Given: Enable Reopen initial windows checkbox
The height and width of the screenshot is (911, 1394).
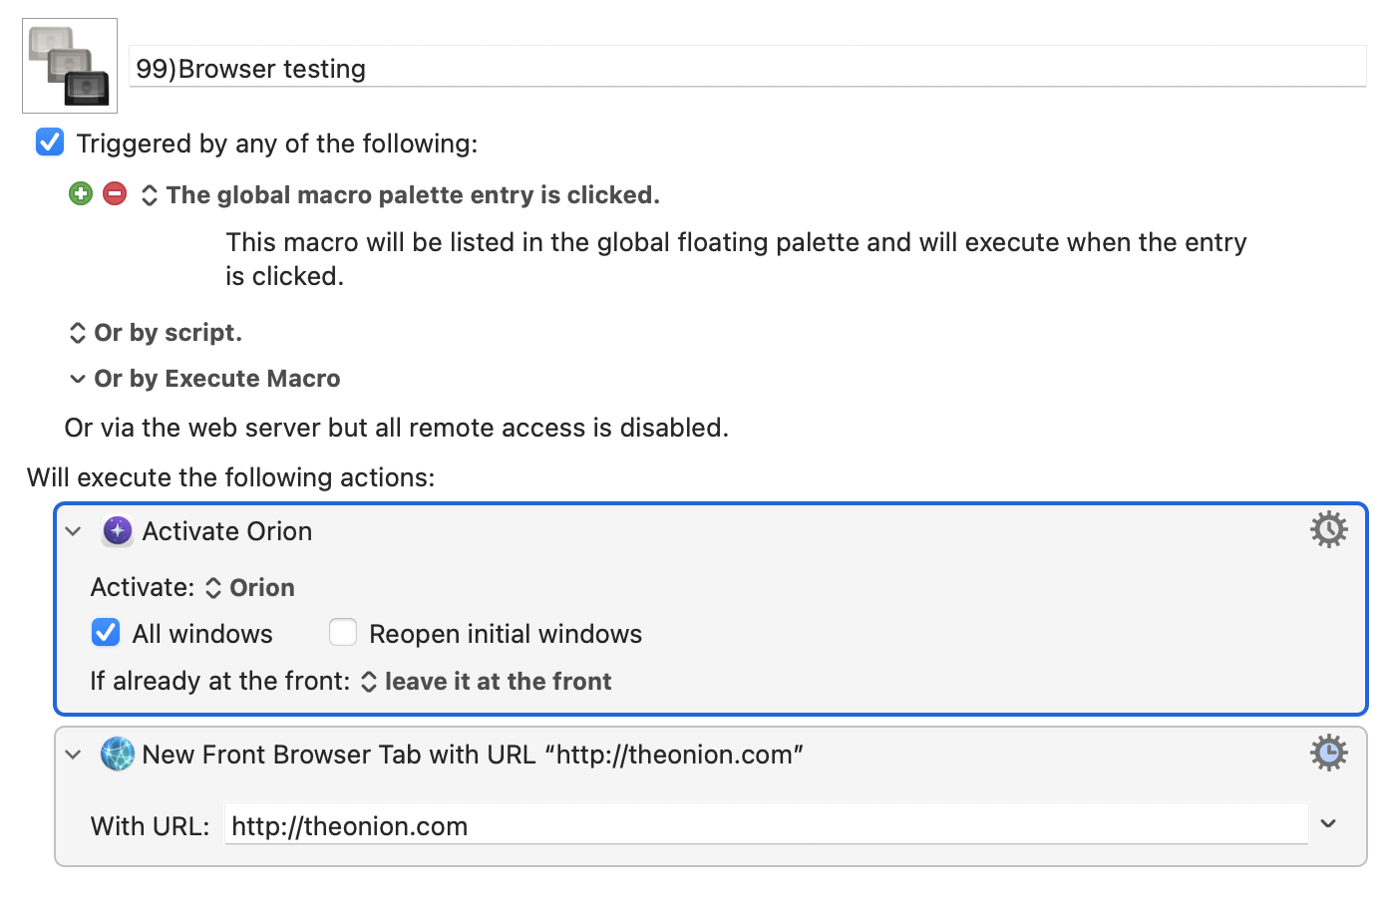Looking at the screenshot, I should point(343,633).
